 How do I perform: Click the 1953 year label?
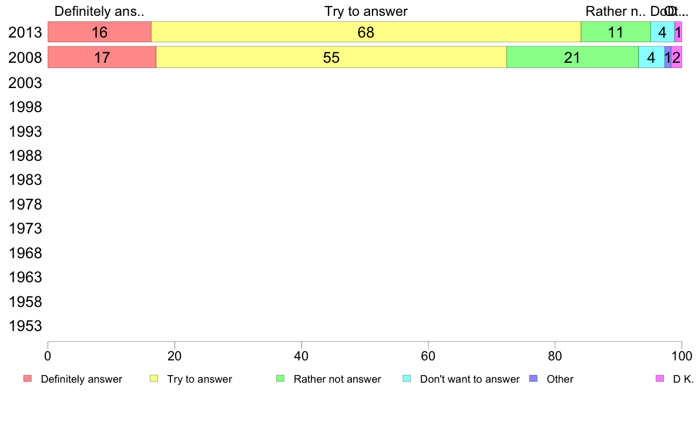pyautogui.click(x=25, y=326)
